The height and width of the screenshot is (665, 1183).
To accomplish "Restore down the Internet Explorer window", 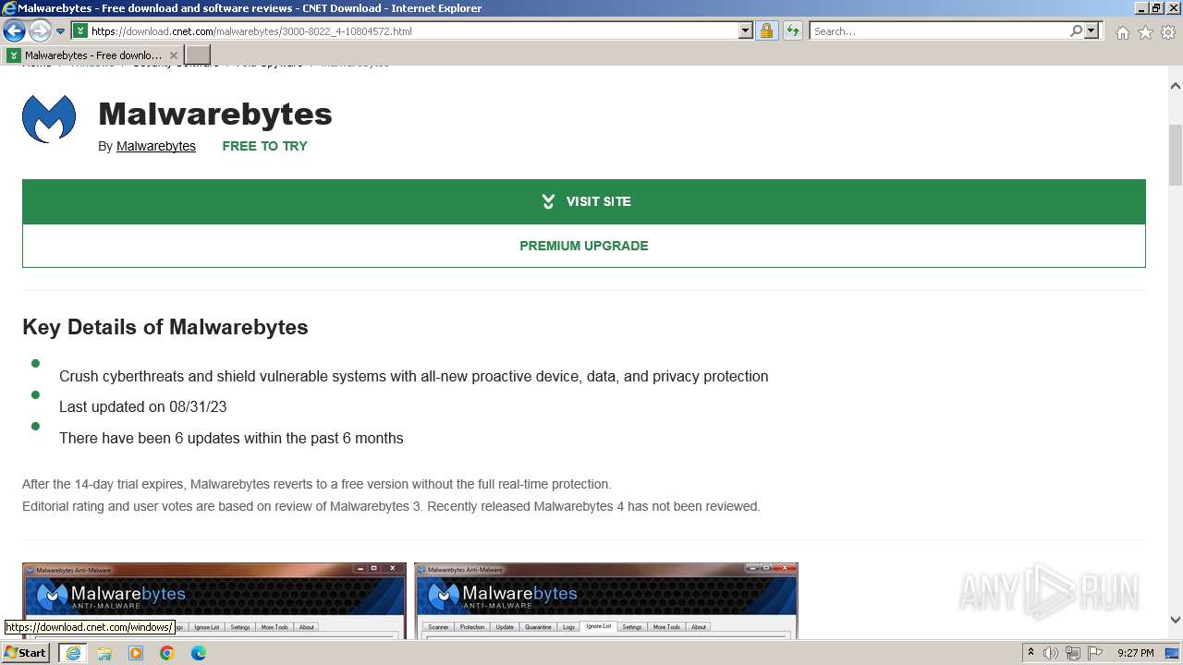I will pos(1156,7).
